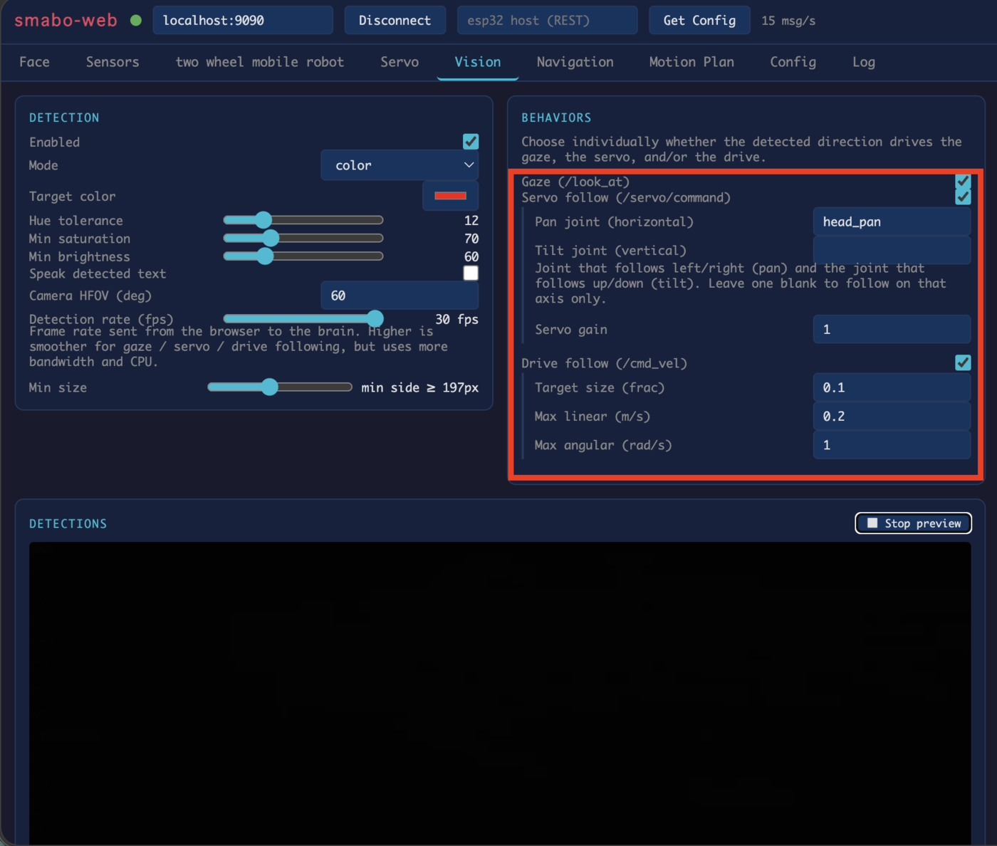This screenshot has height=846, width=997.
Task: Click the Hue tolerance slider
Action: pyautogui.click(x=303, y=220)
